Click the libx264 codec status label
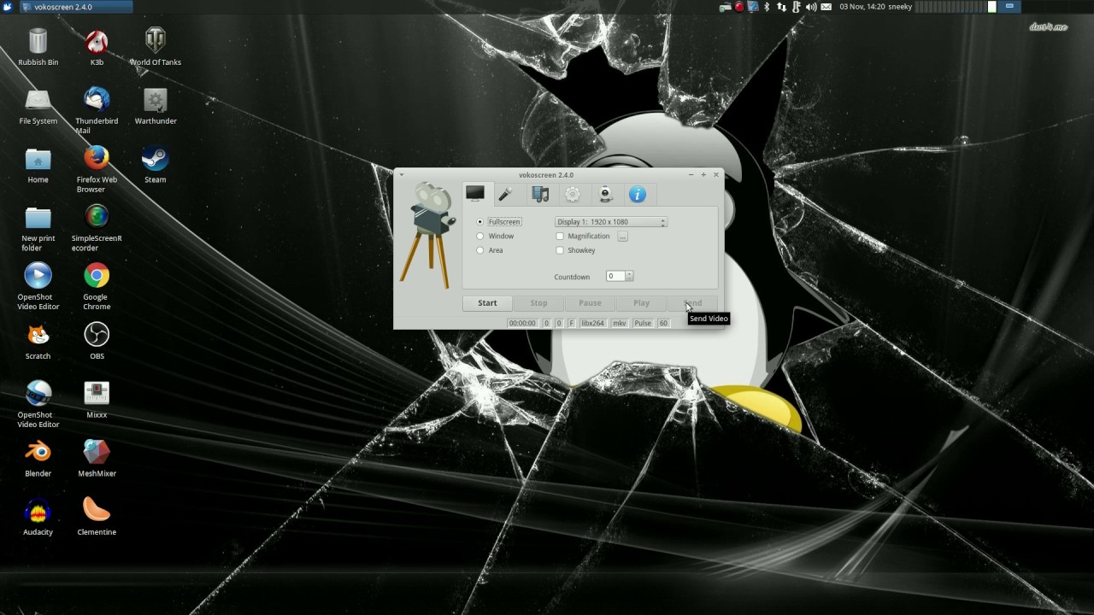The width and height of the screenshot is (1094, 615). point(592,323)
